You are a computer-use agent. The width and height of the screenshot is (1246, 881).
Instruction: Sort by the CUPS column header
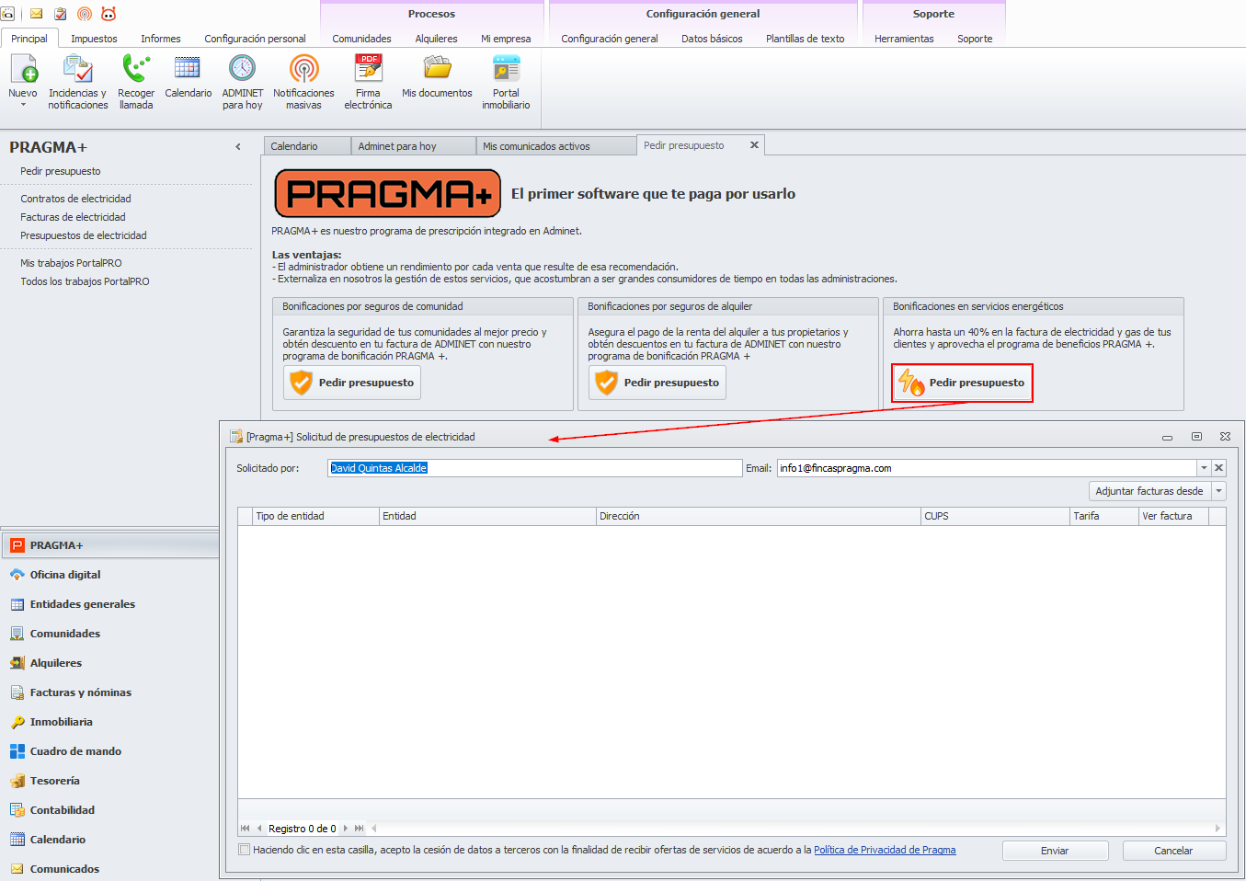click(995, 516)
